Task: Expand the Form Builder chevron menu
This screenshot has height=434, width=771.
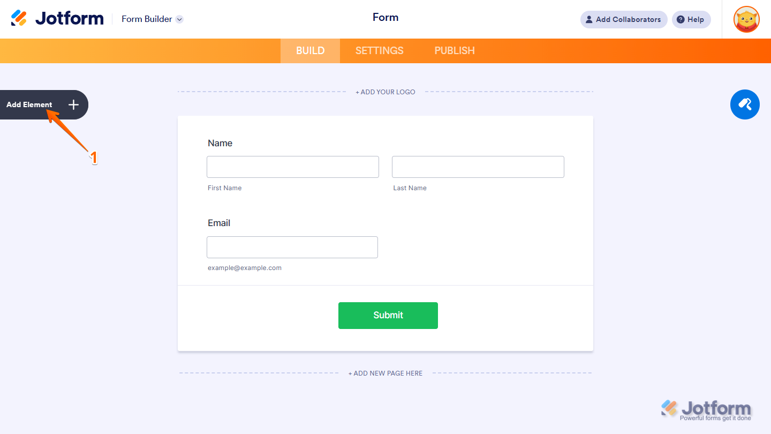Action: click(x=180, y=19)
